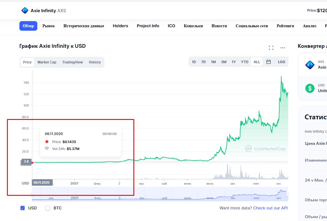The height and width of the screenshot is (221, 327).
Task: Set chart range to 1D
Action: (x=194, y=62)
